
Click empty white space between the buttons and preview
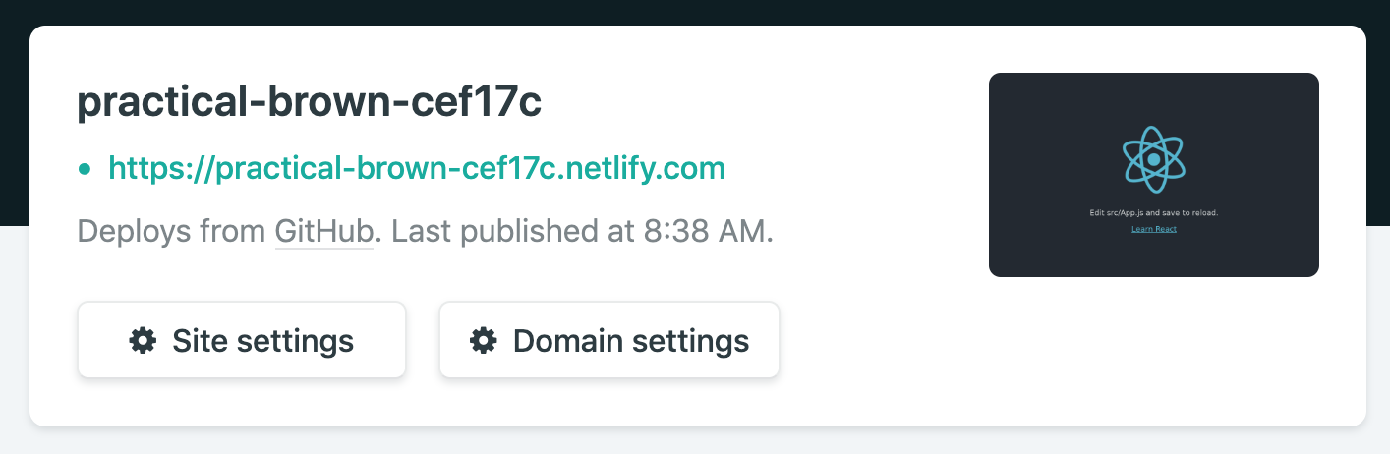coord(885,340)
